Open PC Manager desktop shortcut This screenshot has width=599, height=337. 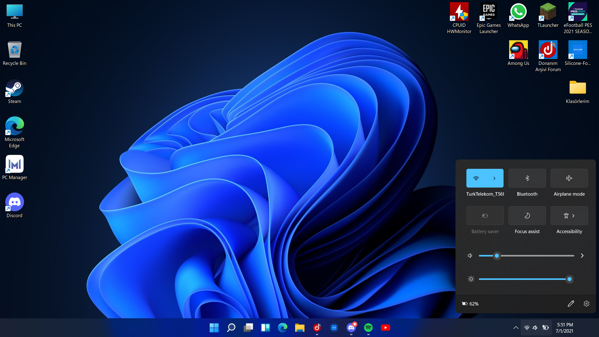point(14,168)
